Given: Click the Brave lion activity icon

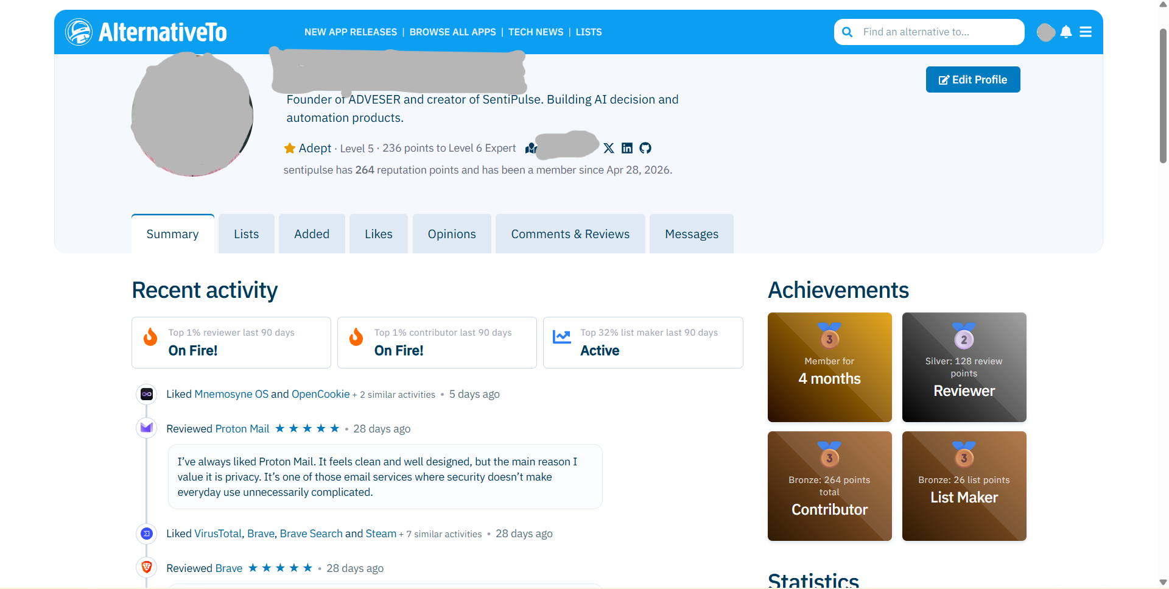Looking at the screenshot, I should [x=147, y=568].
